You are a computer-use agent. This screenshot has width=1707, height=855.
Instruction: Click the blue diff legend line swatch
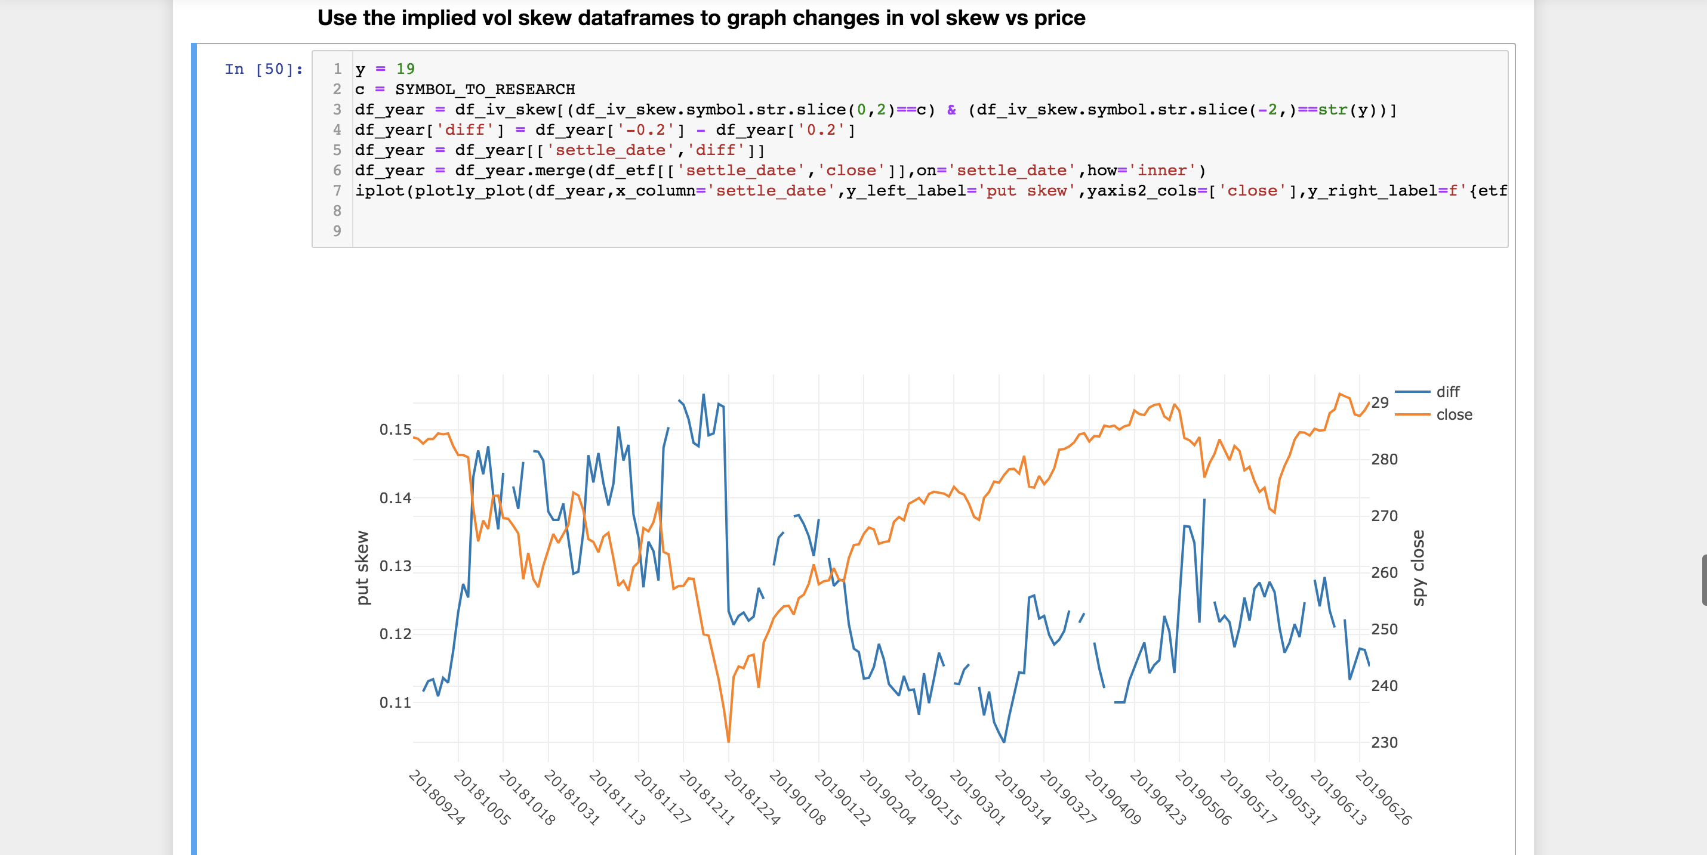click(x=1412, y=392)
